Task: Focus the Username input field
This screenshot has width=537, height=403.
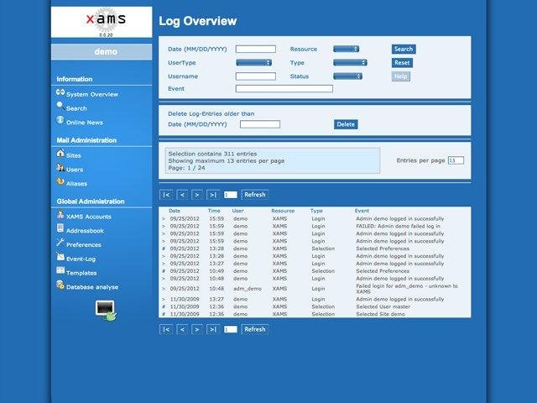Action: pos(255,76)
